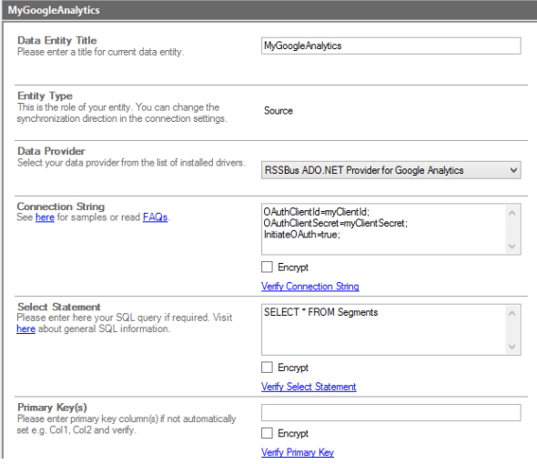Click the Primary Key(s) input field
This screenshot has width=537, height=464.
point(390,413)
